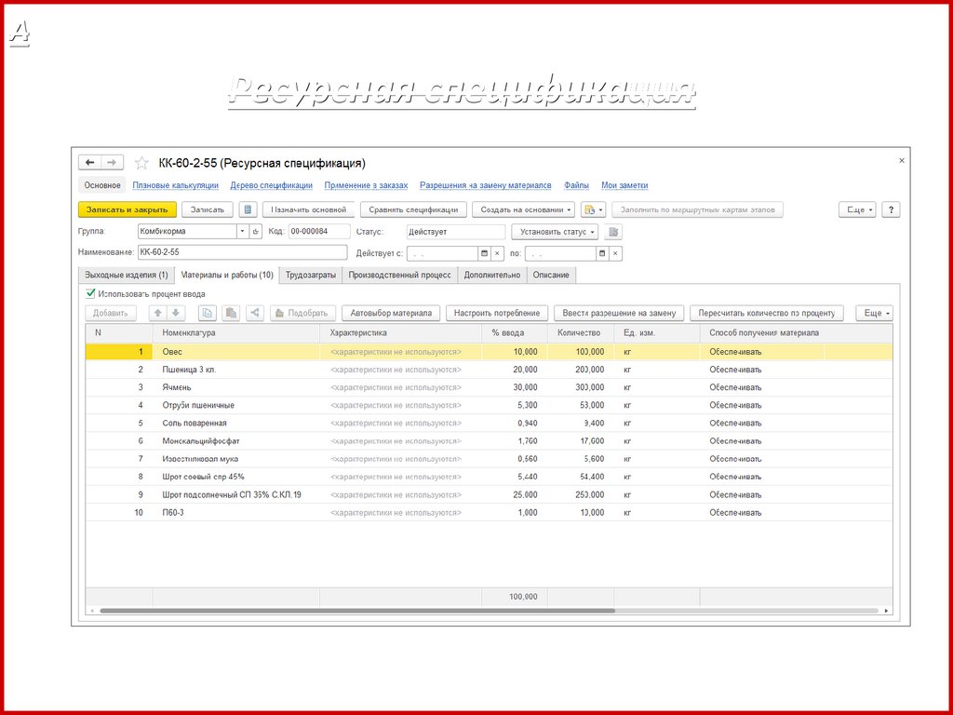The height and width of the screenshot is (715, 953).
Task: Clear the 'по' end date field
Action: coord(615,253)
